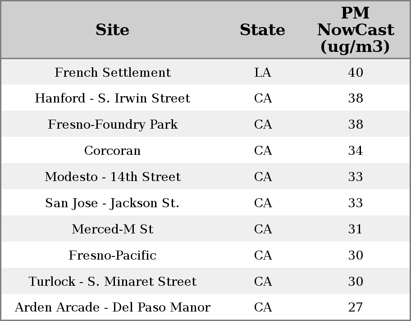Viewport: 411px width, 321px height.
Task: Click the LA state cell
Action: [263, 73]
